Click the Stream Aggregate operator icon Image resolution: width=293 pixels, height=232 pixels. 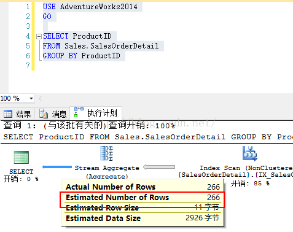click(x=106, y=153)
